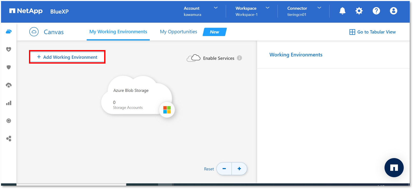Screen dimensions: 413x189
Task: Click the Enable Services info icon
Action: (x=239, y=58)
